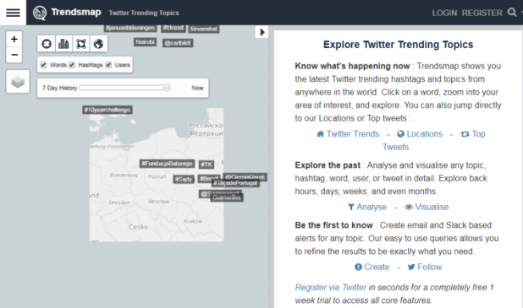Select the #10yearchallenge map tag
The width and height of the screenshot is (523, 308).
[107, 110]
